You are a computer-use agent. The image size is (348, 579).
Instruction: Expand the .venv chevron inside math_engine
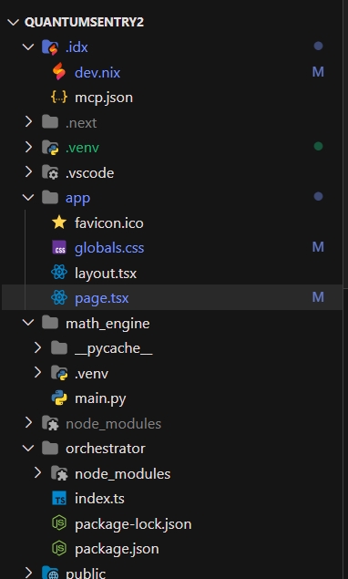click(37, 373)
